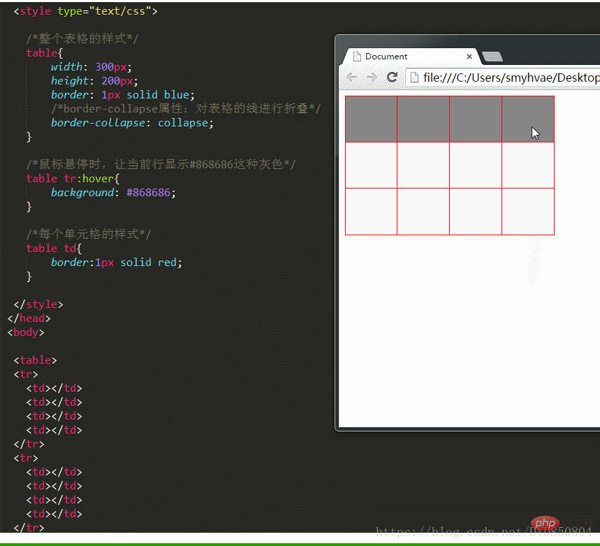Click the file:///C:/Users address bar
This screenshot has height=546, width=600.
(x=504, y=78)
